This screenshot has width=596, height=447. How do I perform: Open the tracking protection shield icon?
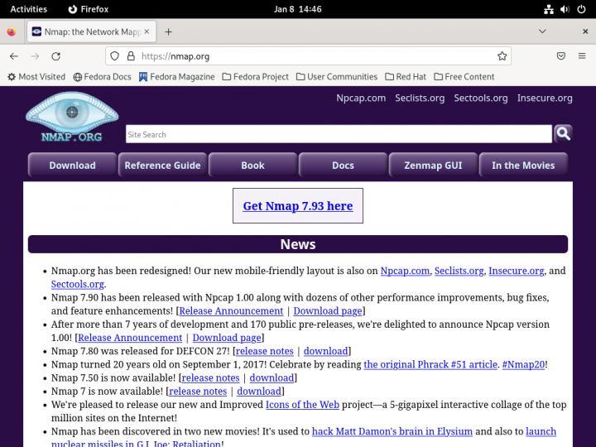pos(114,56)
